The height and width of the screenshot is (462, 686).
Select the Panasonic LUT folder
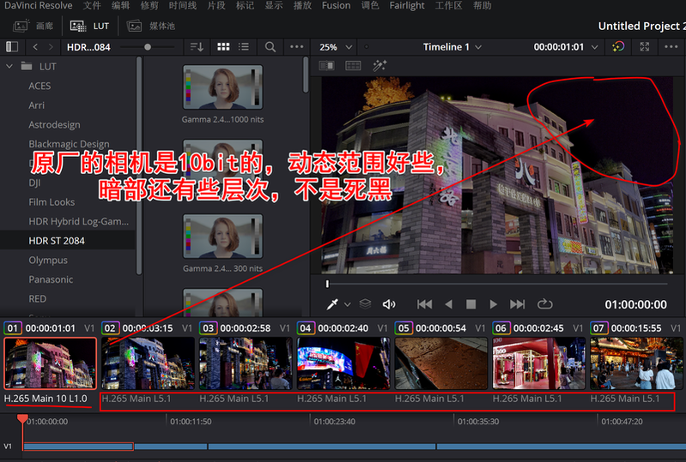(x=51, y=279)
